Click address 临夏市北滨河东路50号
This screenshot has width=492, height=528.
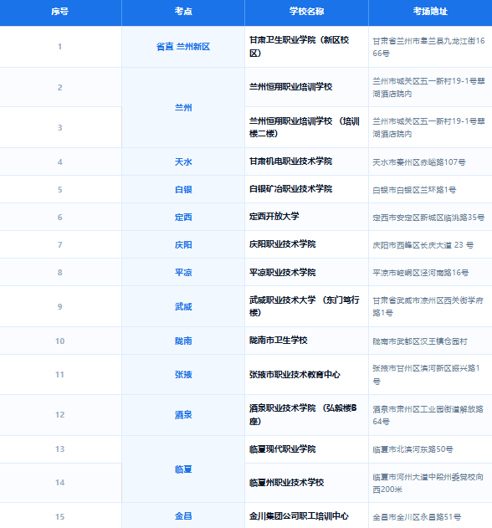[413, 449]
